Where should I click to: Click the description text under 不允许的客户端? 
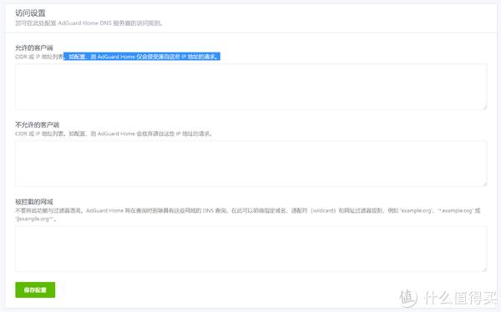[114, 133]
